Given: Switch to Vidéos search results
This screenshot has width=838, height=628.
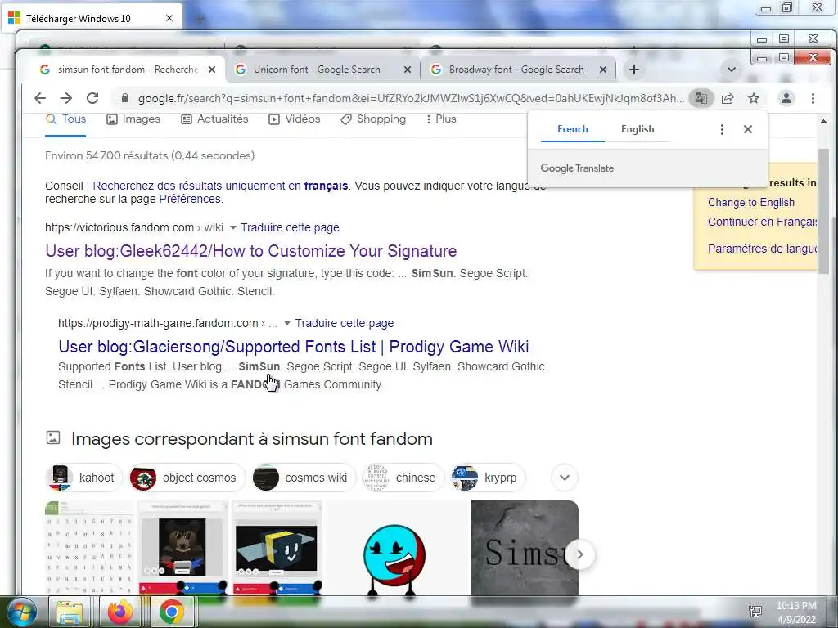Looking at the screenshot, I should 294,119.
